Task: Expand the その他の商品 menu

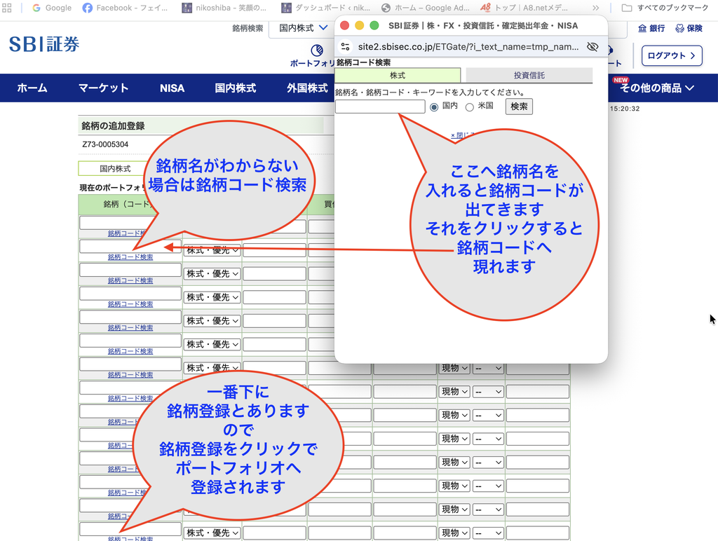Action: point(656,88)
